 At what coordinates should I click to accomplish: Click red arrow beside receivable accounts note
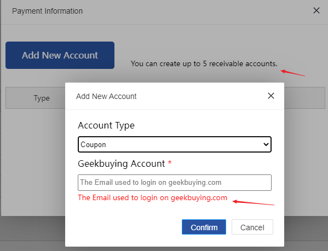(292, 73)
